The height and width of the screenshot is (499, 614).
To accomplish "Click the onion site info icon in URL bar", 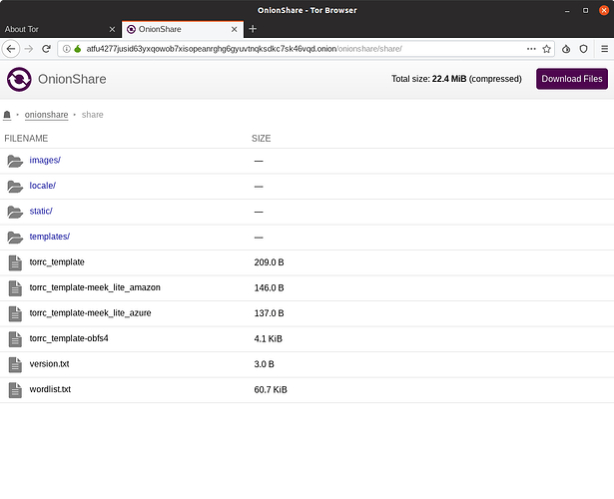I will (77, 48).
